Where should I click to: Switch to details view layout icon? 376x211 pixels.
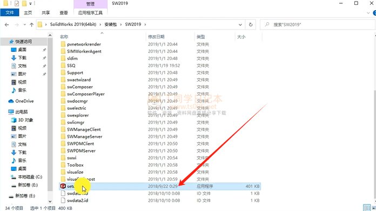(x=367, y=208)
